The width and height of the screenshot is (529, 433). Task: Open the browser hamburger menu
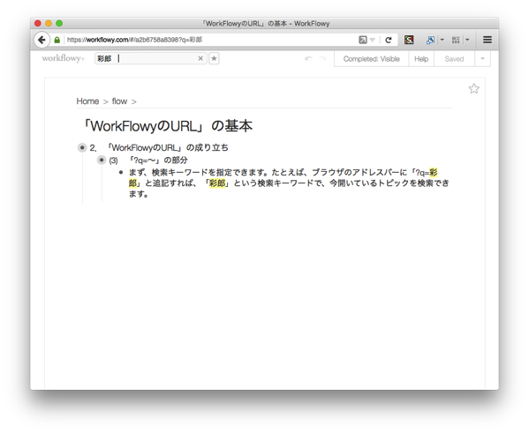pos(487,40)
